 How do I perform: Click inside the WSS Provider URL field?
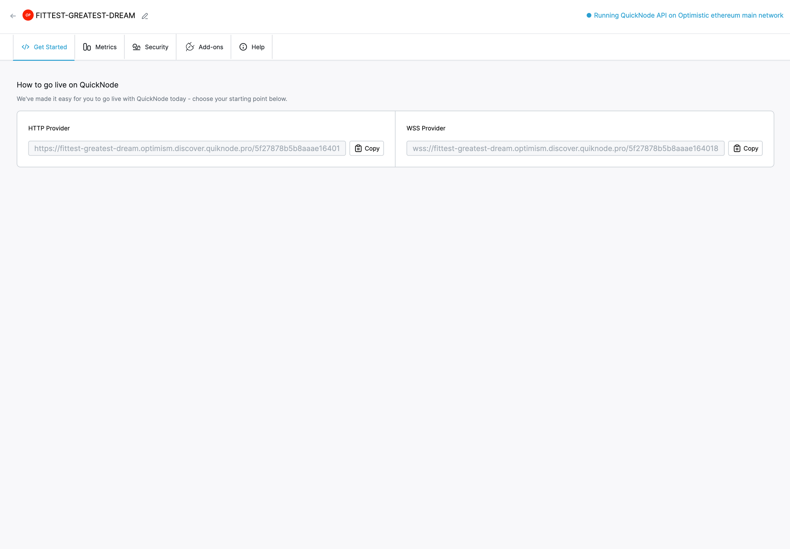point(565,149)
